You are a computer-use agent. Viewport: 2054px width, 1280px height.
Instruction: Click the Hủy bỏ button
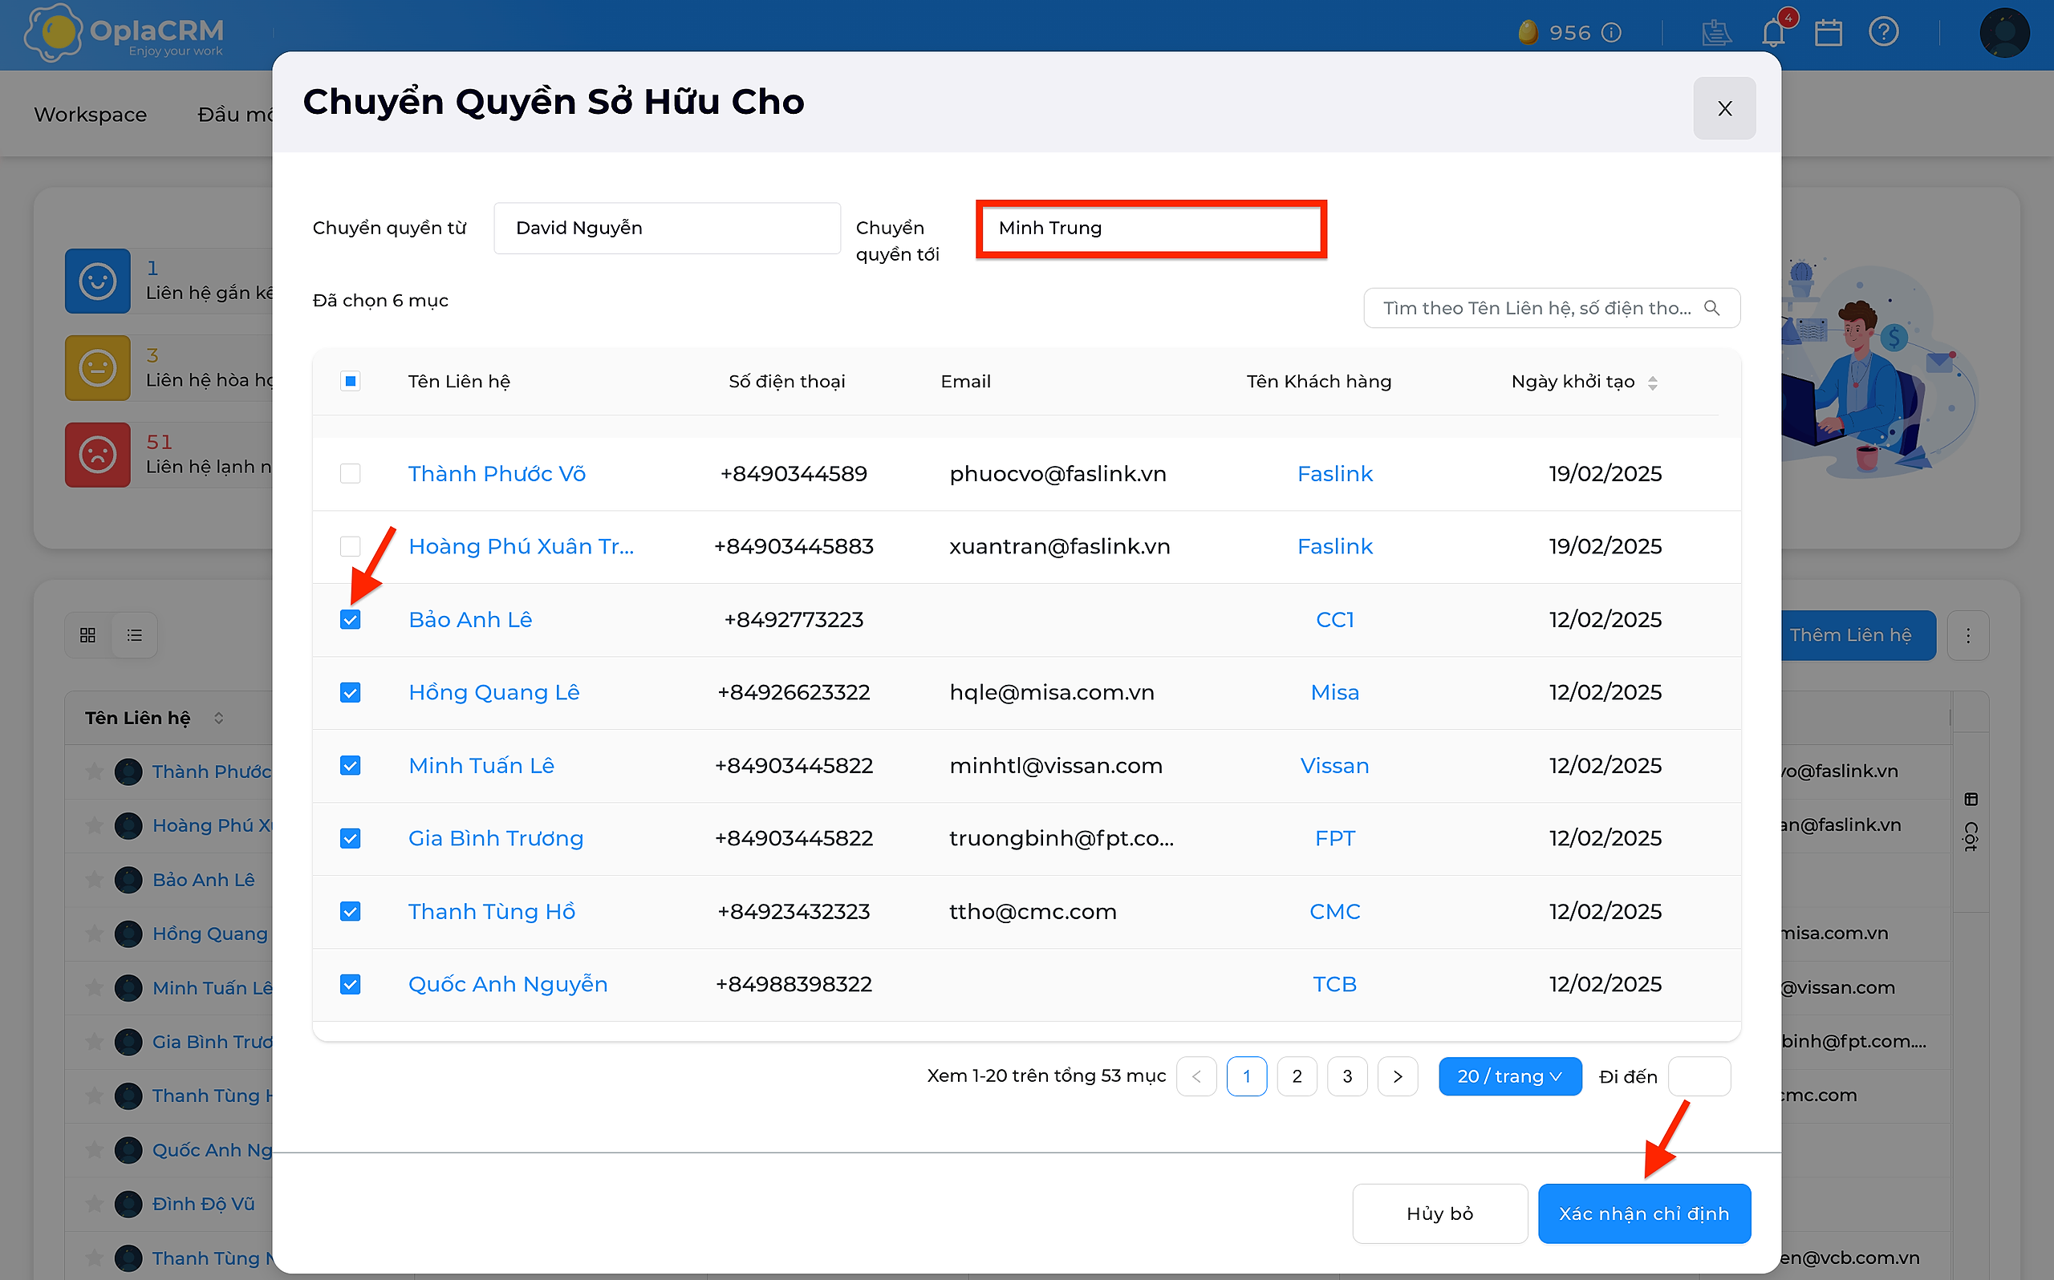coord(1439,1213)
